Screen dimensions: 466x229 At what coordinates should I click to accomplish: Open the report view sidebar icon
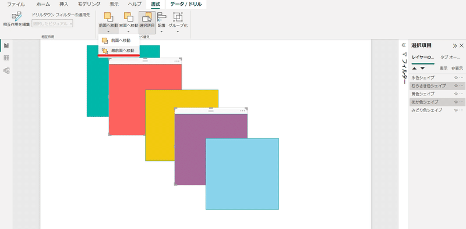[x=6, y=45]
